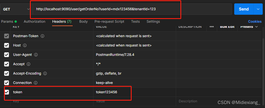Click the Host key name

tap(17, 45)
